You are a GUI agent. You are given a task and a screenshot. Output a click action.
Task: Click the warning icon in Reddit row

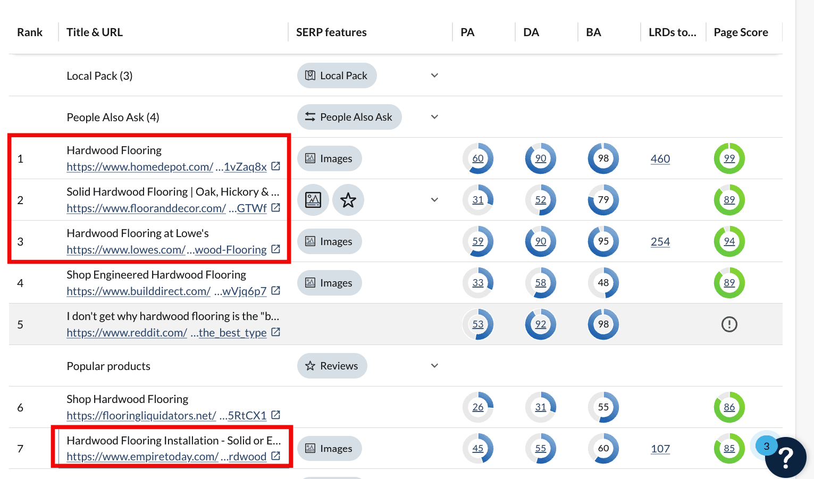click(x=729, y=324)
